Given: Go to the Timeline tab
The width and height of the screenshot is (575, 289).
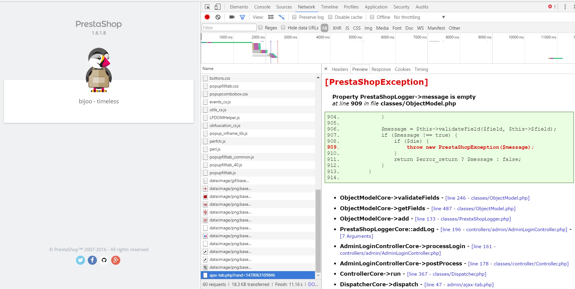Looking at the screenshot, I should click(329, 7).
